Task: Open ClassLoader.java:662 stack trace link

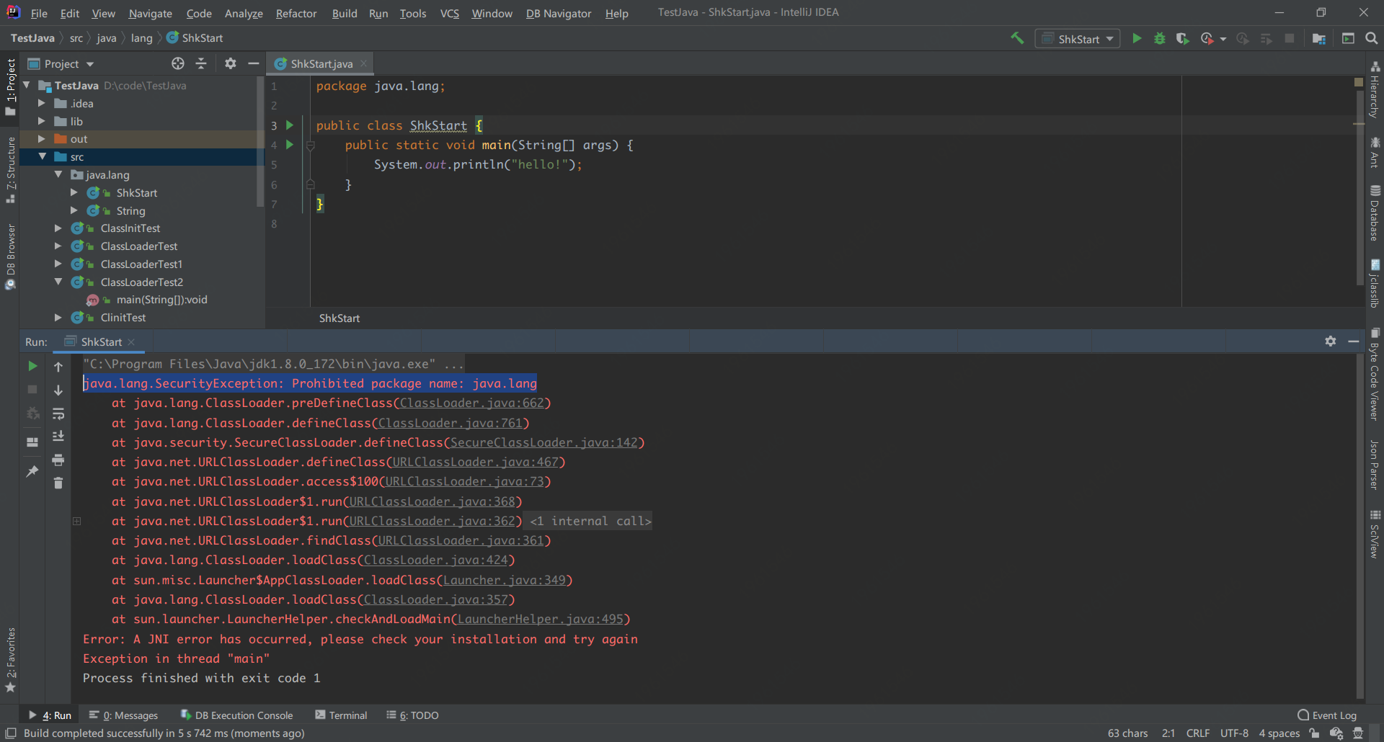Action: point(472,403)
